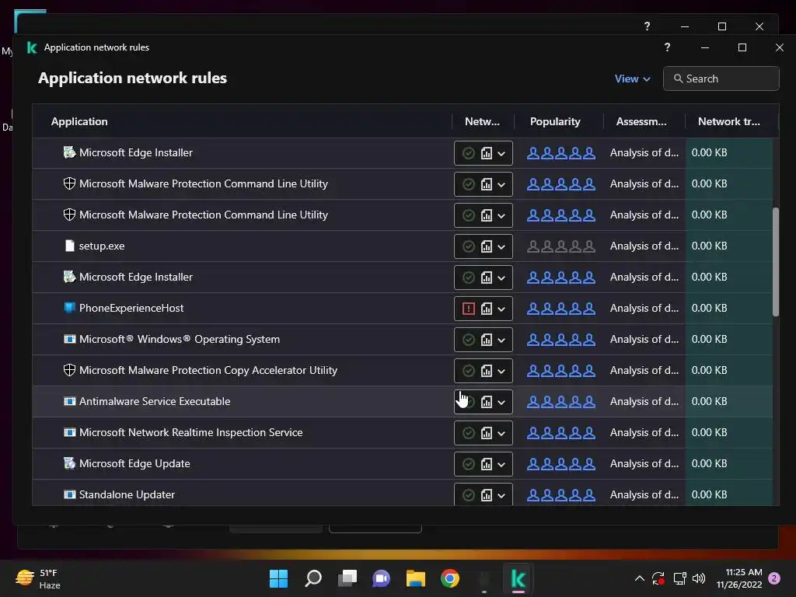Click the Assessment cell for setup.exe
The image size is (796, 597).
pyautogui.click(x=644, y=246)
